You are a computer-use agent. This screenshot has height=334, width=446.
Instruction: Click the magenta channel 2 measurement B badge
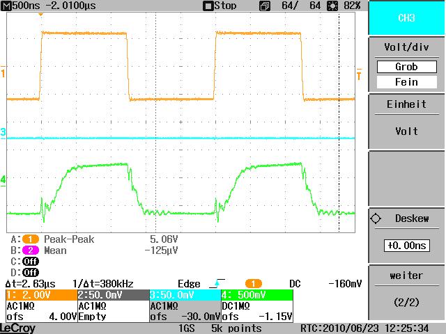point(31,250)
